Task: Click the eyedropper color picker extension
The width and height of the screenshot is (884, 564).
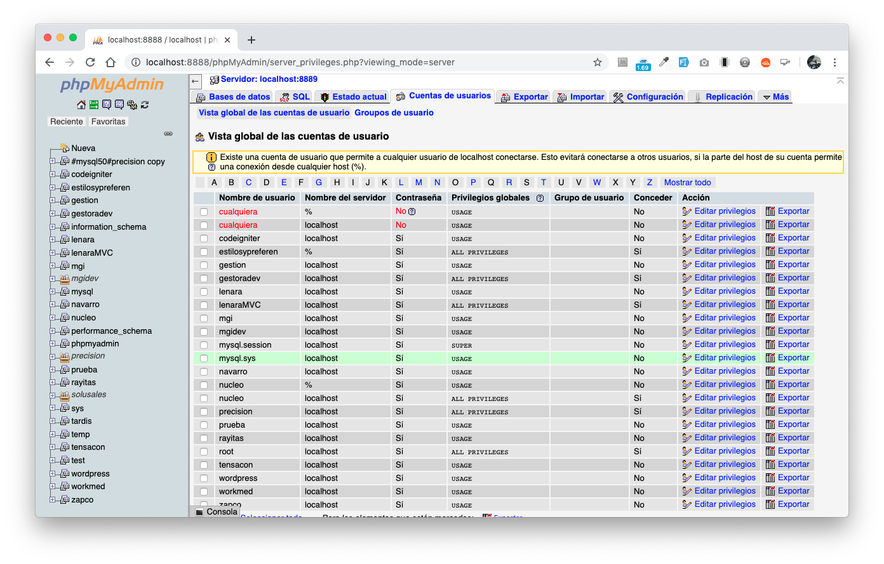Action: (x=664, y=62)
